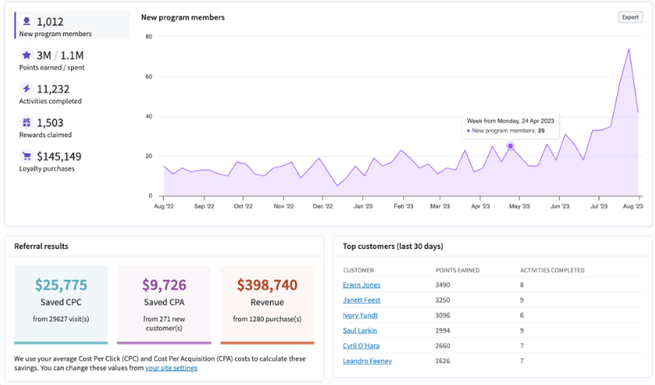Click the Aug '23 axis label
Screen dimensions: 655x385
point(633,206)
